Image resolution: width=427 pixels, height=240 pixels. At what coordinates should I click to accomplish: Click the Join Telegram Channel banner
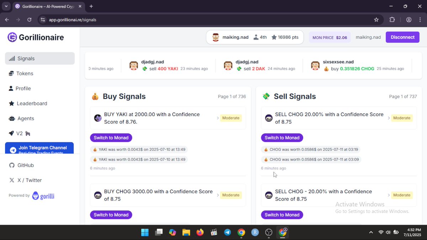pyautogui.click(x=39, y=148)
